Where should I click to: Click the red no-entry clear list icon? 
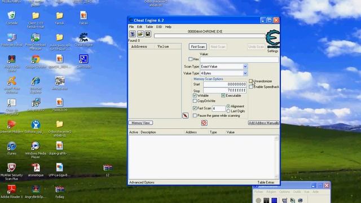pyautogui.click(x=204, y=123)
